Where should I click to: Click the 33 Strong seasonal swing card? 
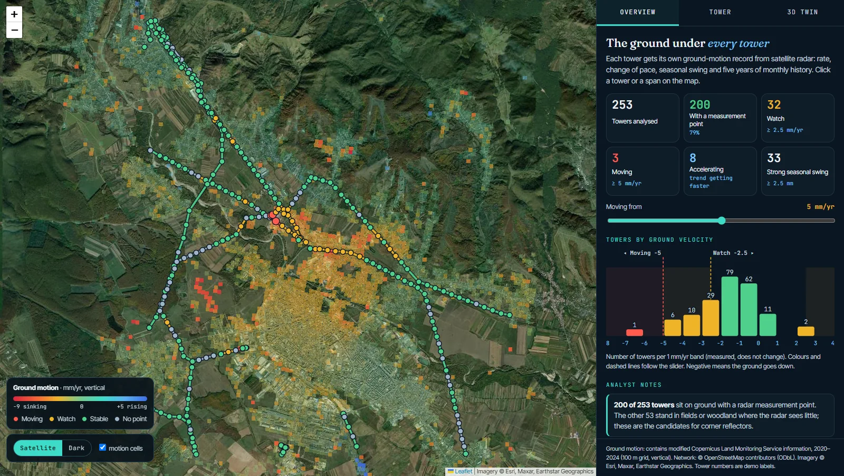point(798,171)
